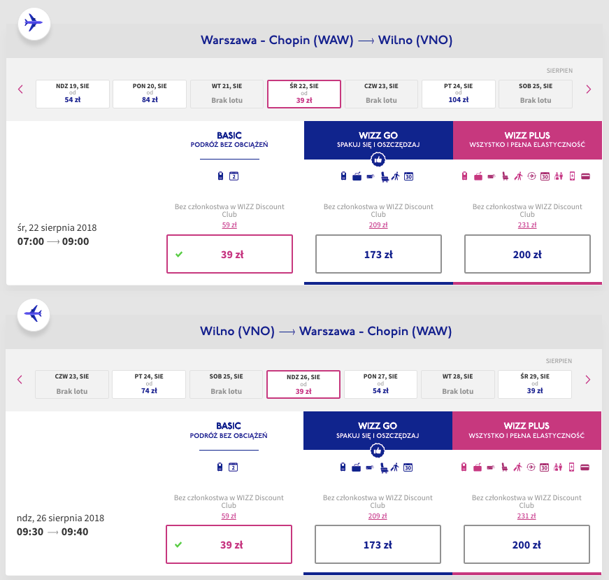Click the 'ndz, 26 sierpnia 2018' flight date text
The image size is (609, 580).
pos(61,518)
